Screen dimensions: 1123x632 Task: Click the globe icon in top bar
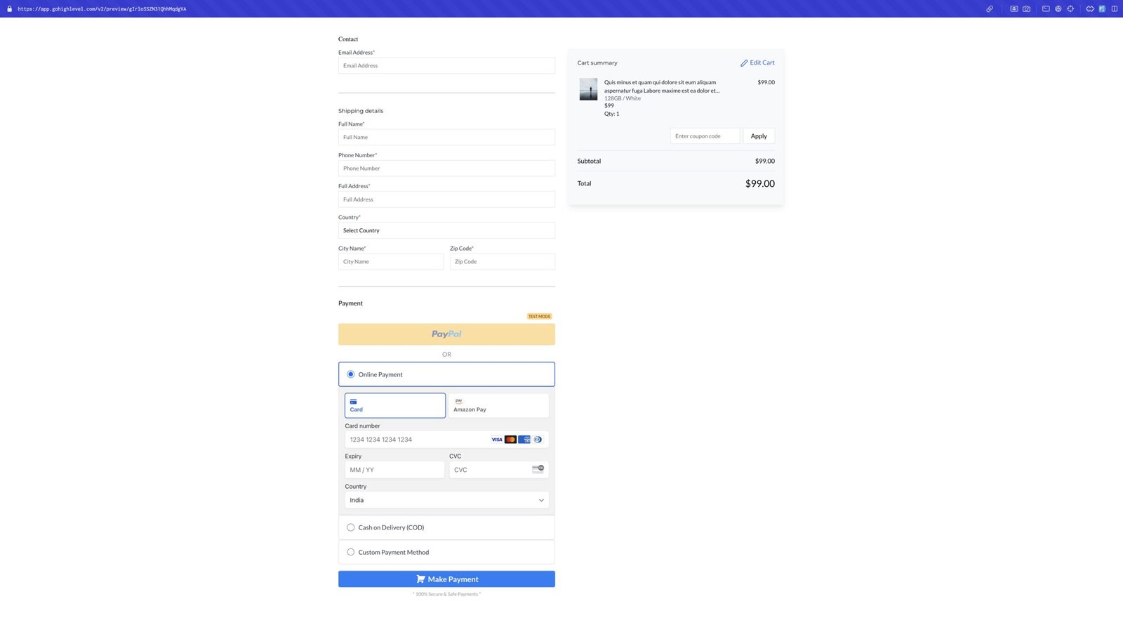pyautogui.click(x=1058, y=9)
